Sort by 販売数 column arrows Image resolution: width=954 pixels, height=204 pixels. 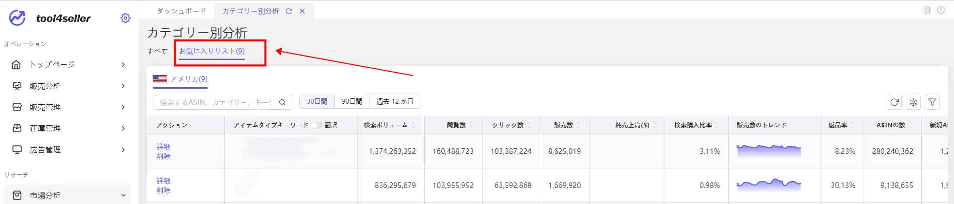coord(578,125)
